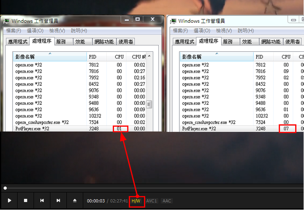
Task: Sort by PID column in left Task Manager
Action: tap(97, 57)
